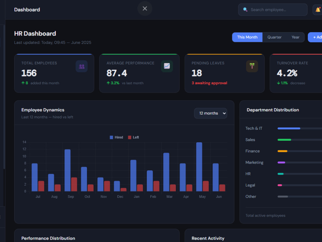Image resolution: width=322 pixels, height=242 pixels.
Task: Toggle the Left legend swatch
Action: click(x=129, y=137)
